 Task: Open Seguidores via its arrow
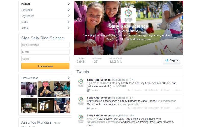[x=69, y=16]
